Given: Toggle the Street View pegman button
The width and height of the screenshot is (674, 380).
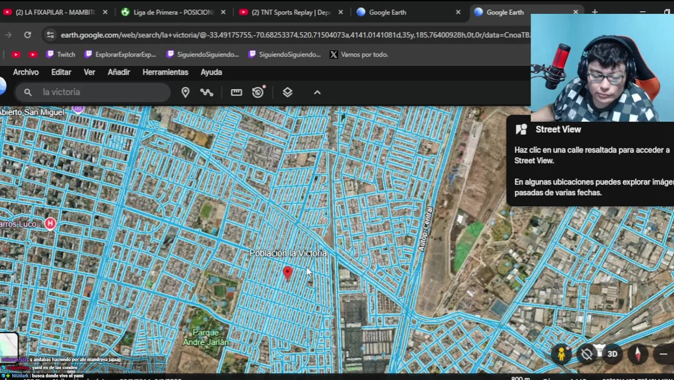Looking at the screenshot, I should tap(561, 354).
